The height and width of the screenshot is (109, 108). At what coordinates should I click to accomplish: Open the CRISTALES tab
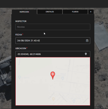click(x=50, y=12)
